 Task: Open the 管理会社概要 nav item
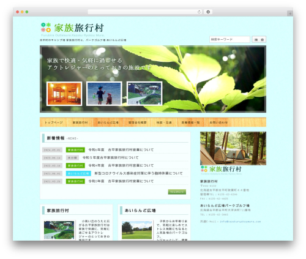[137, 122]
